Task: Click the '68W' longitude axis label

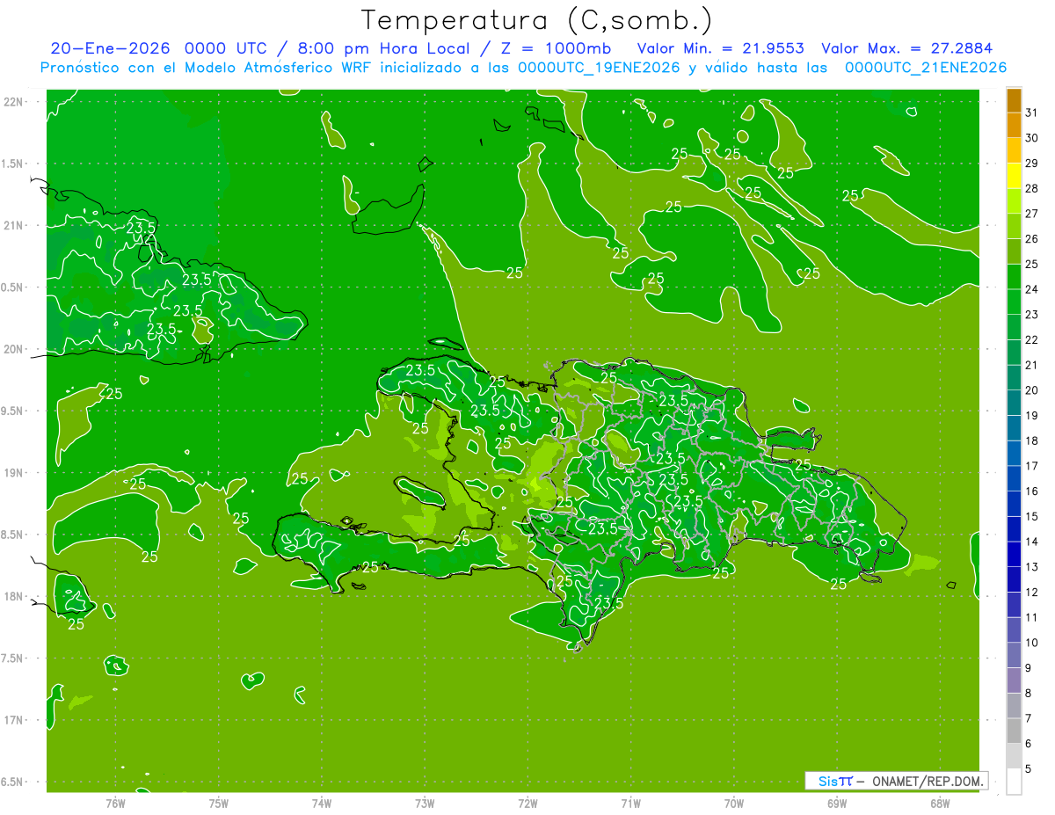Action: (940, 804)
